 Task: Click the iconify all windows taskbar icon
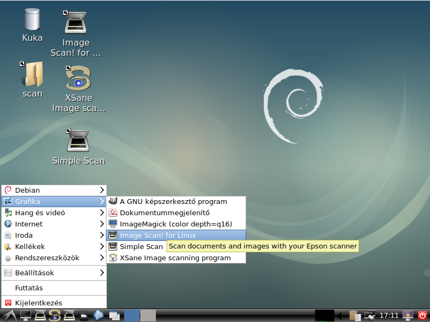(x=114, y=316)
